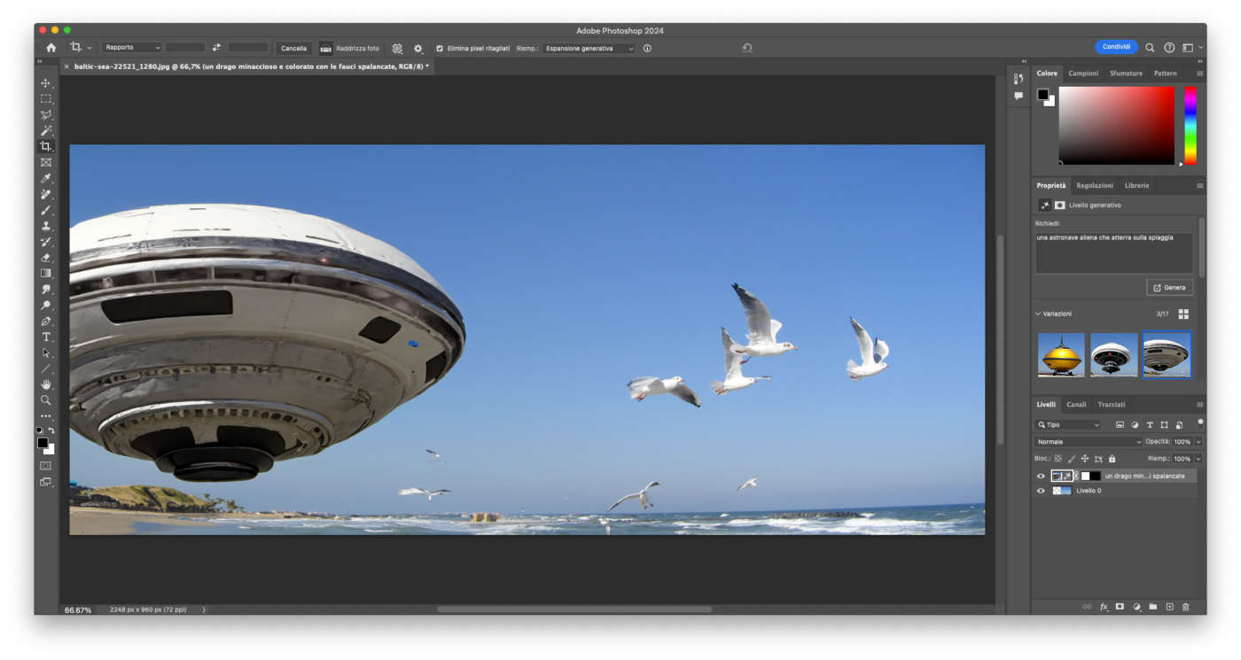Open the Regolazioni tab

(1095, 186)
